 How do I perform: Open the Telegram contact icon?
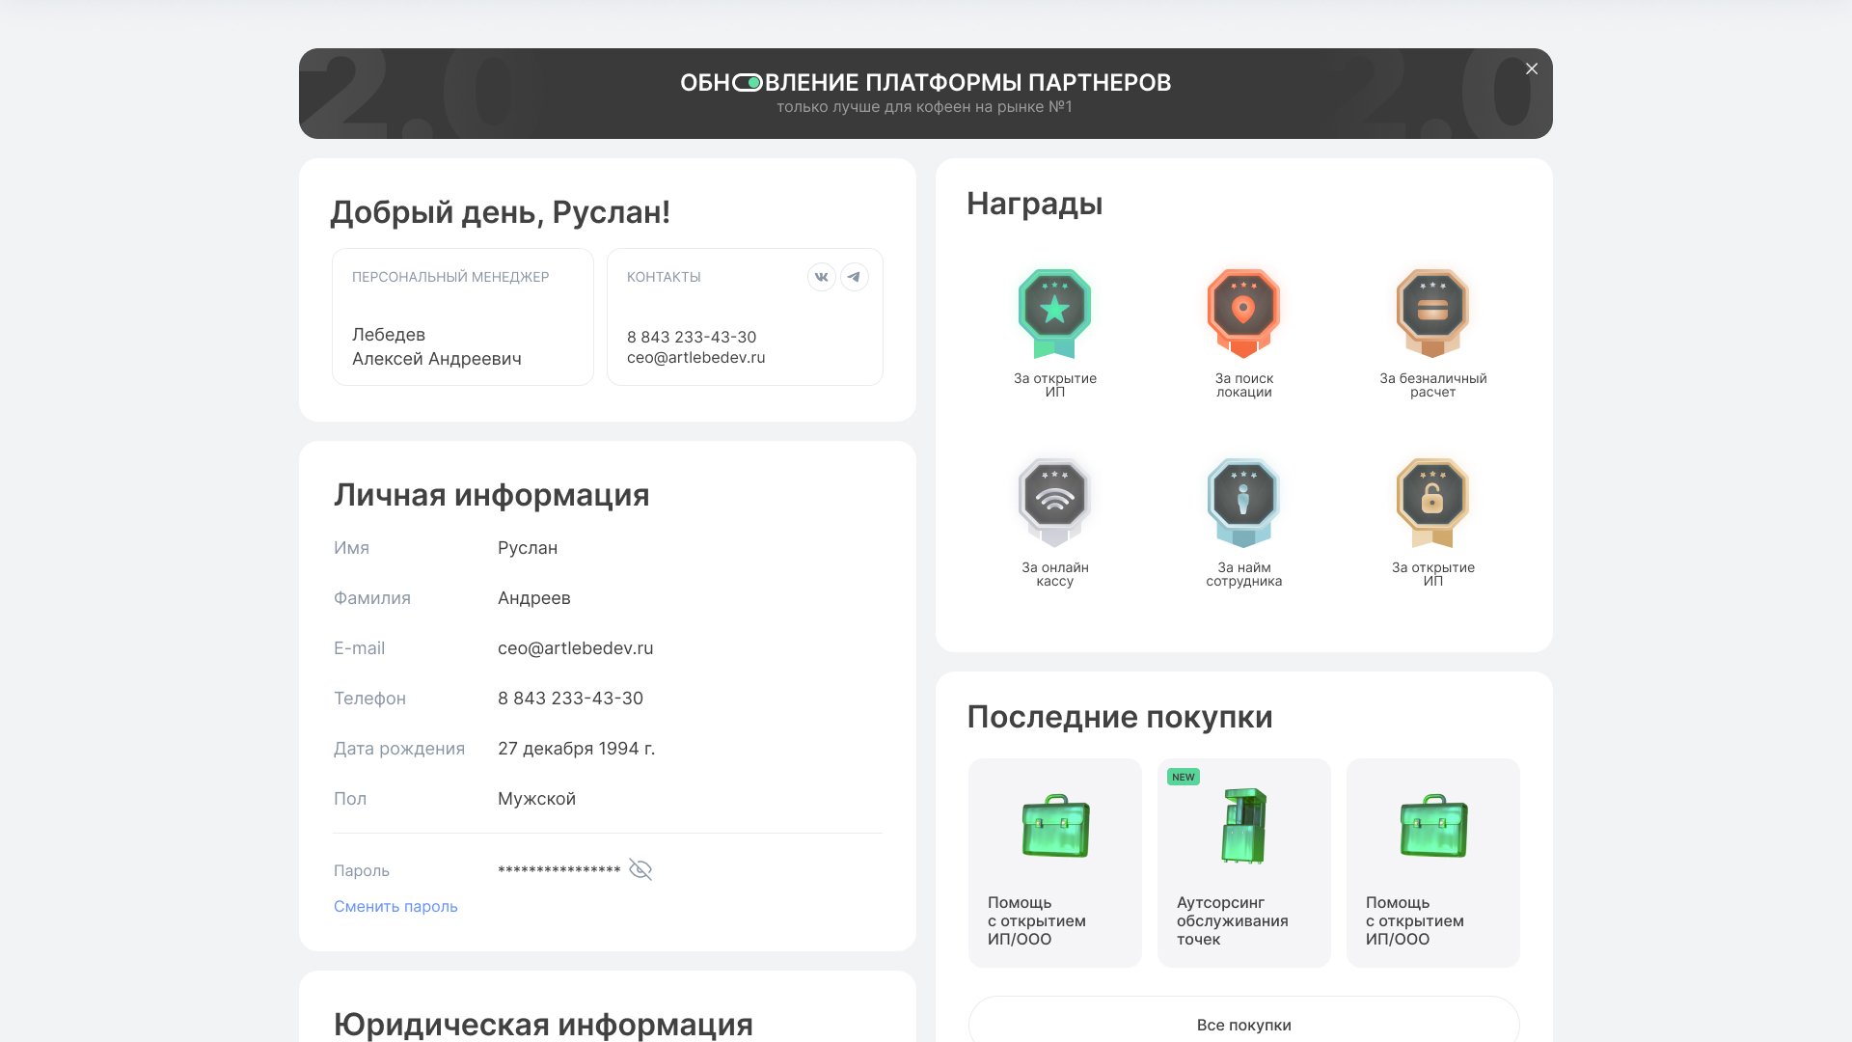854,277
